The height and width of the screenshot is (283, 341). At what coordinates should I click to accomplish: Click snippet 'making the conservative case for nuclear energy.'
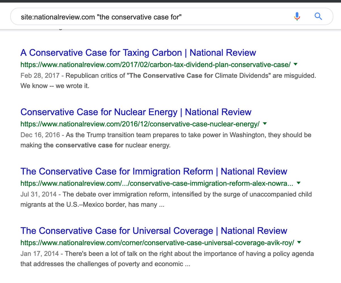(x=95, y=145)
